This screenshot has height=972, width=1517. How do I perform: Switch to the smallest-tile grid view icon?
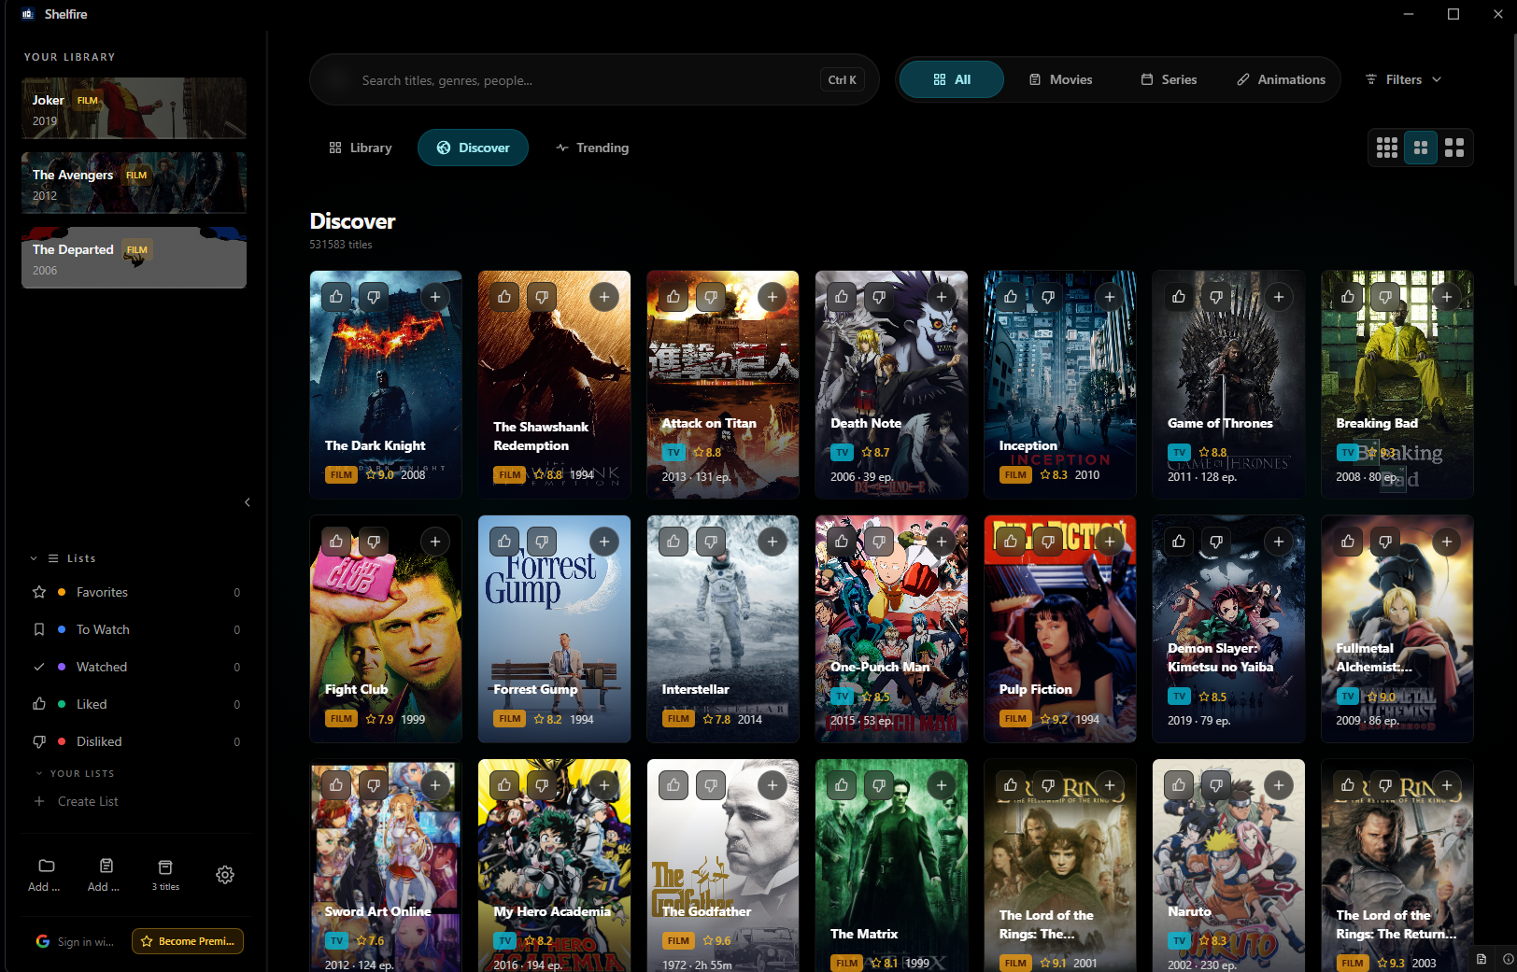(x=1387, y=148)
